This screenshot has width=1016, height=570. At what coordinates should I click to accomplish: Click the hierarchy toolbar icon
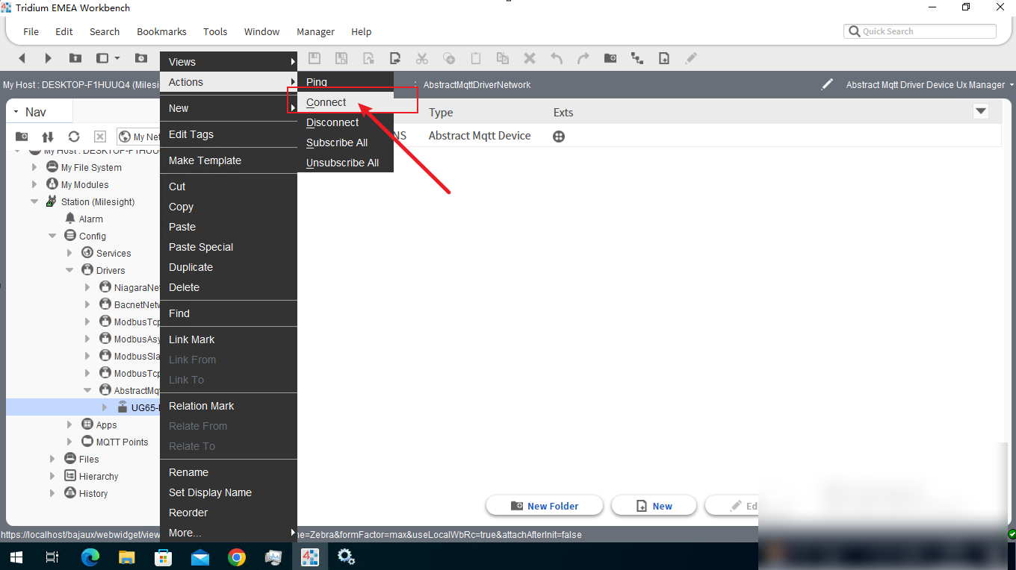pyautogui.click(x=637, y=58)
